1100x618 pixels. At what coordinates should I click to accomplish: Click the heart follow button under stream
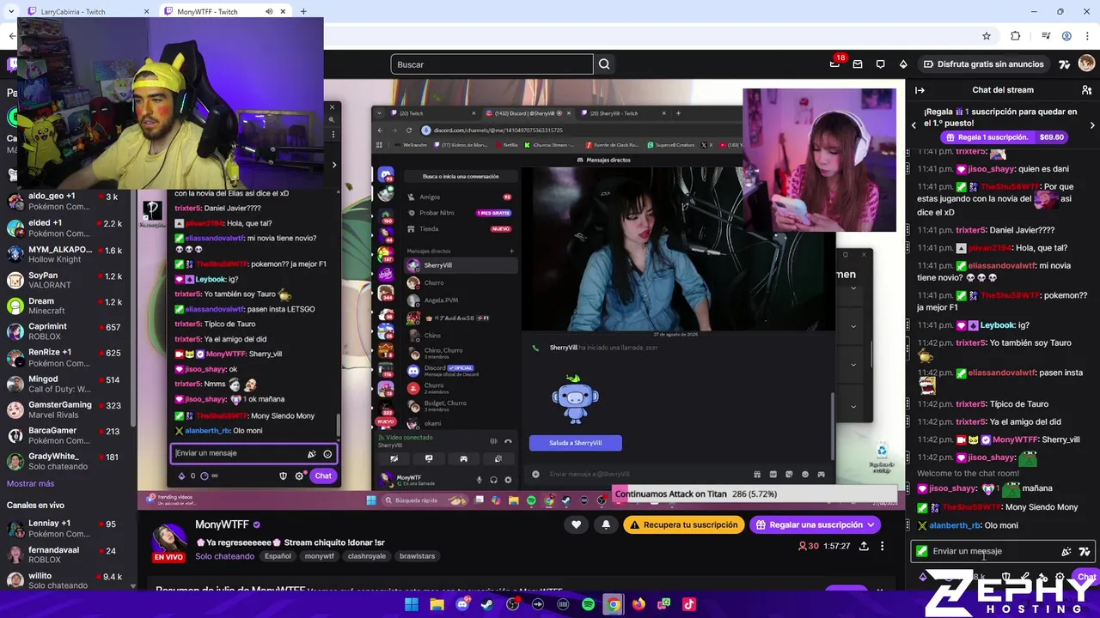(x=576, y=524)
